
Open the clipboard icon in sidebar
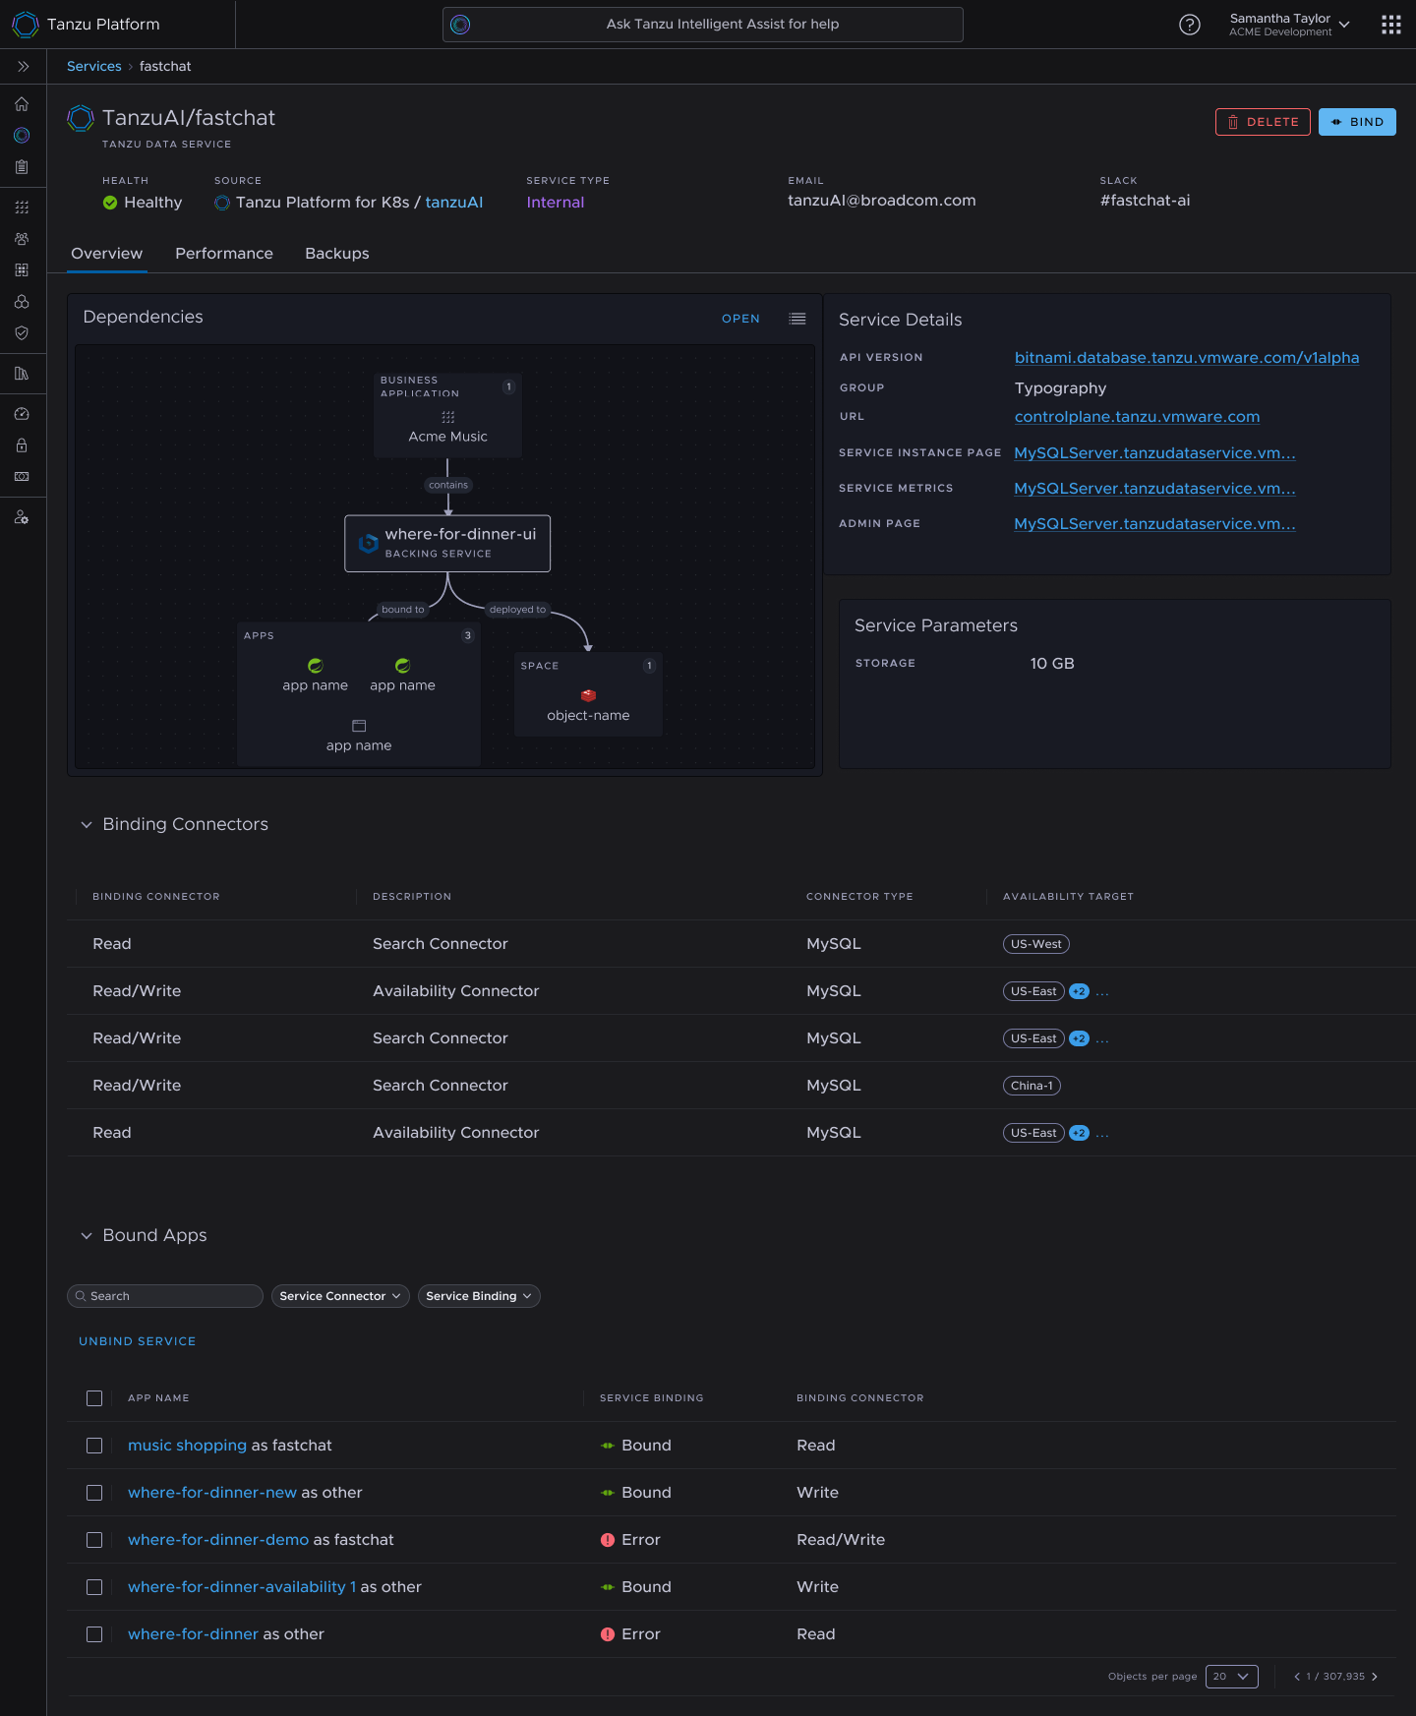pos(22,167)
